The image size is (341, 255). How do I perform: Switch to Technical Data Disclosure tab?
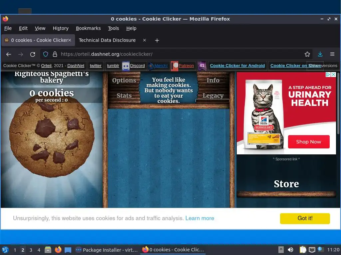pos(107,40)
